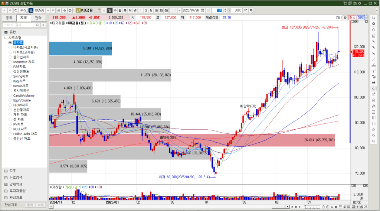Collapse the 차트유형 tree node
The width and height of the screenshot is (380, 211).
tap(5, 38)
